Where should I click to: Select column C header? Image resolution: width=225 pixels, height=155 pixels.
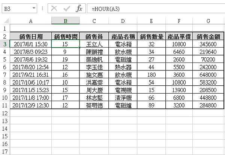94,21
